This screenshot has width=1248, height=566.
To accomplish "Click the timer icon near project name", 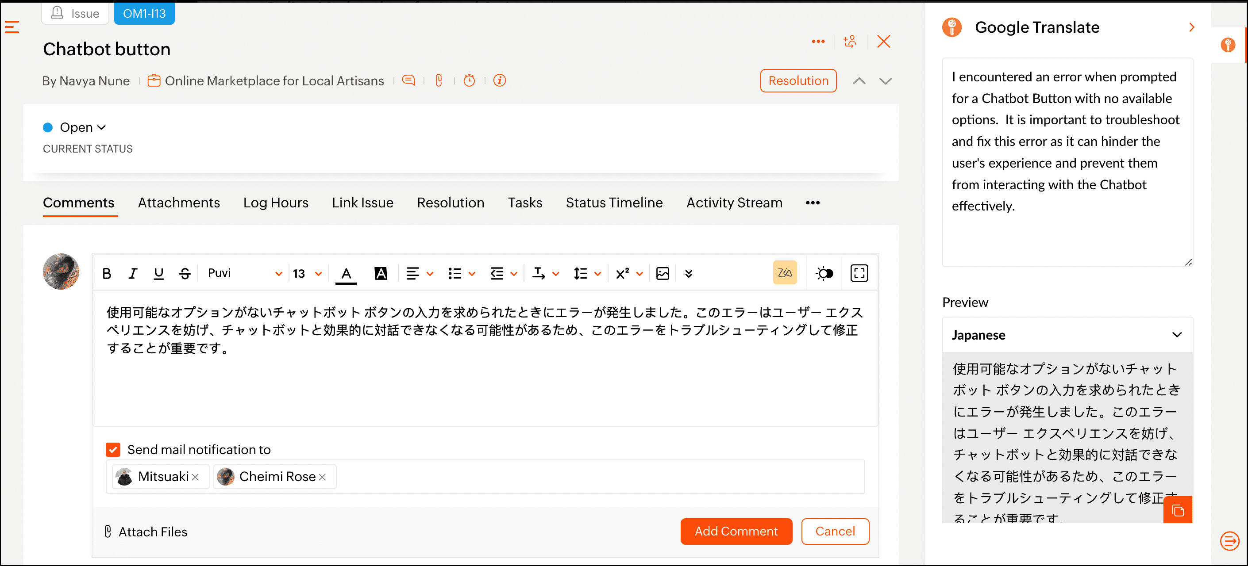I will 469,80.
